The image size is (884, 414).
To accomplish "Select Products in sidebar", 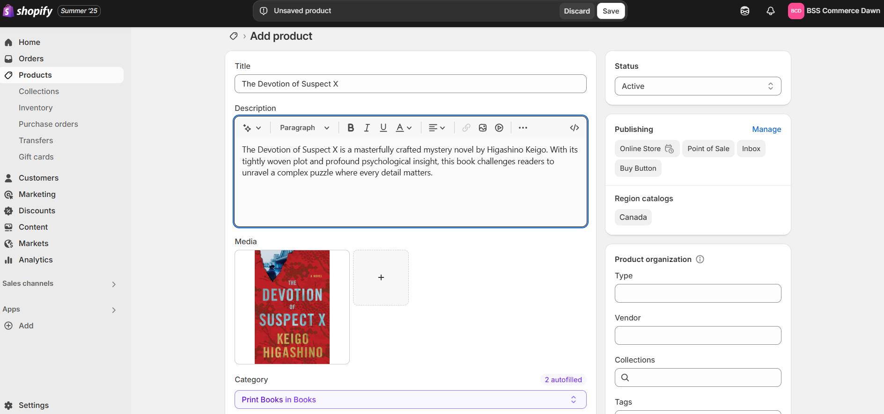I will coord(62,75).
